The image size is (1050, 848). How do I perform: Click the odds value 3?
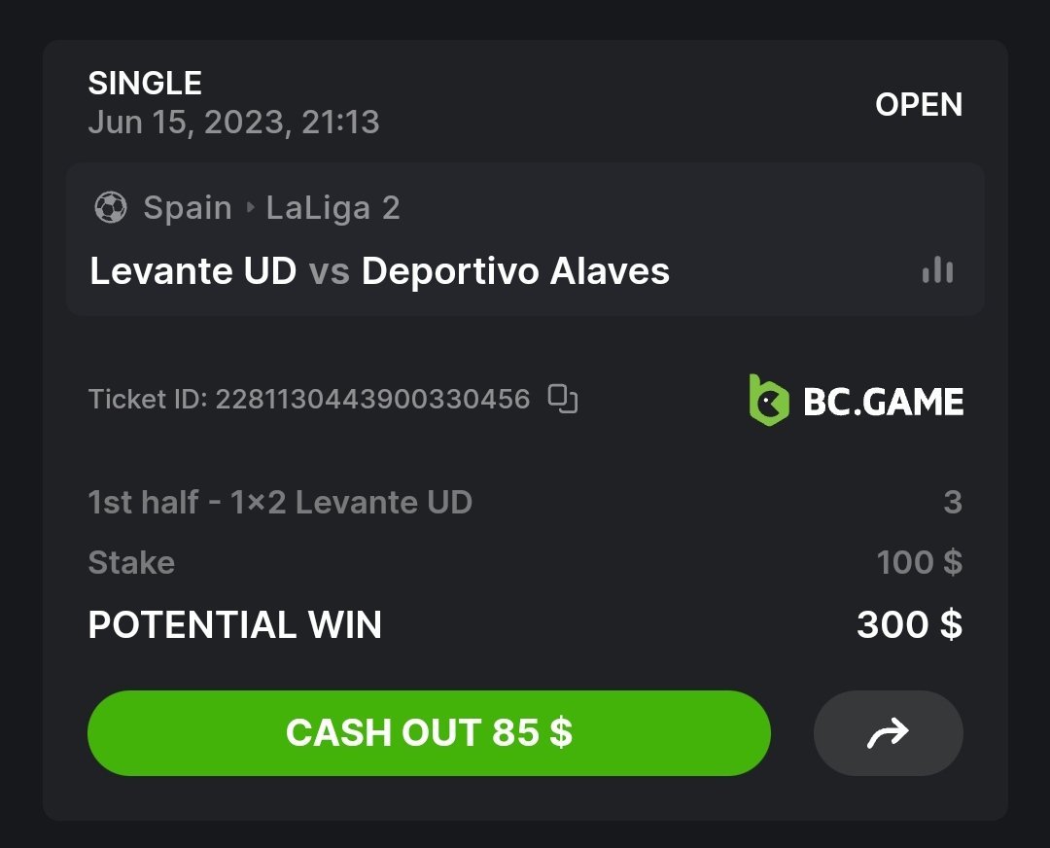(x=952, y=502)
